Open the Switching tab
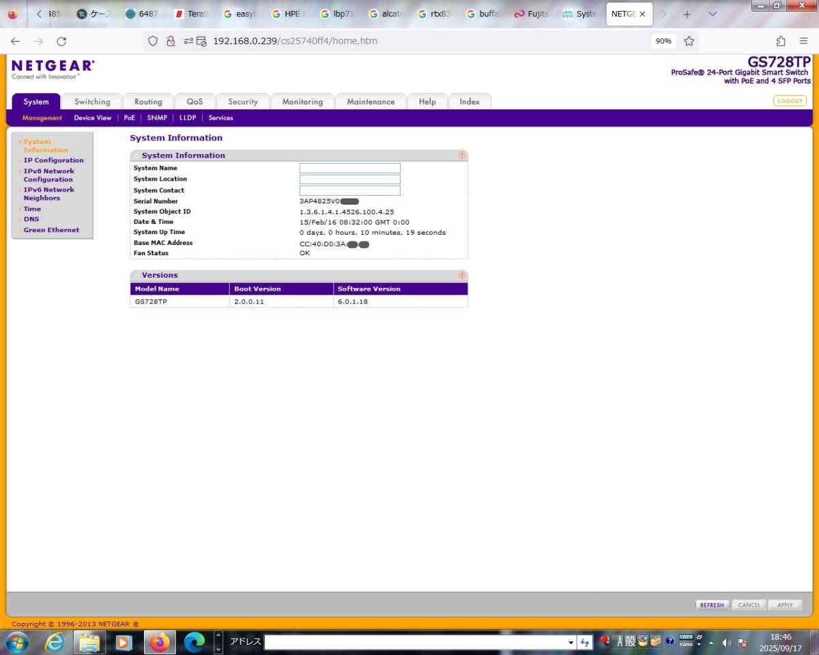 (x=92, y=102)
